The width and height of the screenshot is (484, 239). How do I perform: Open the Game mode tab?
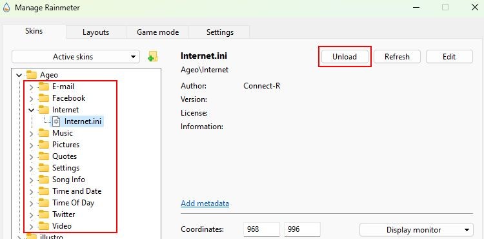(157, 32)
